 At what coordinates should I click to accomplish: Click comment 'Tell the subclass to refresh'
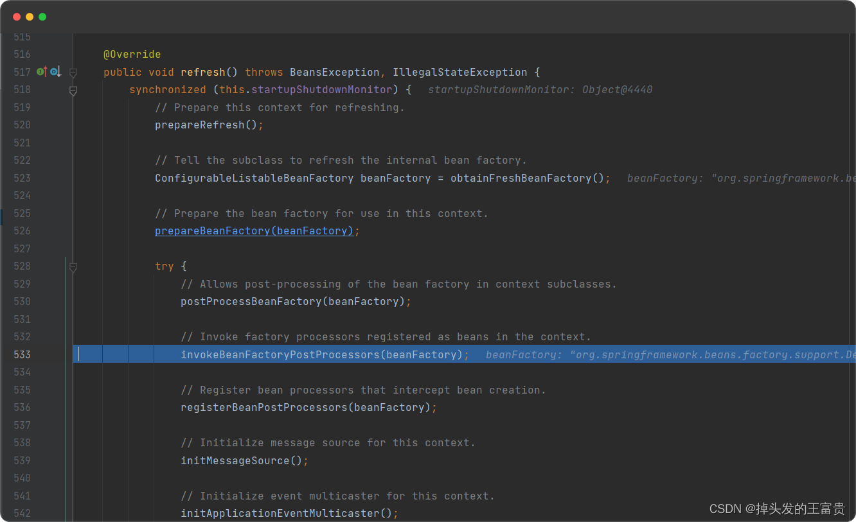(x=341, y=161)
